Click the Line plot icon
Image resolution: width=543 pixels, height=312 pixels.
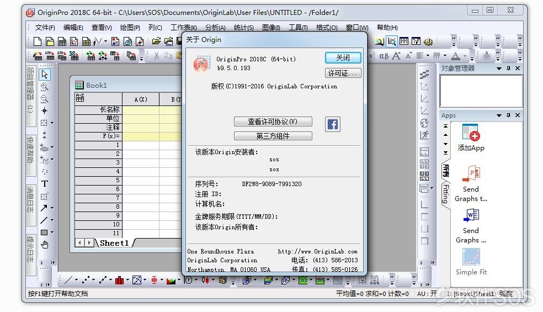68,280
